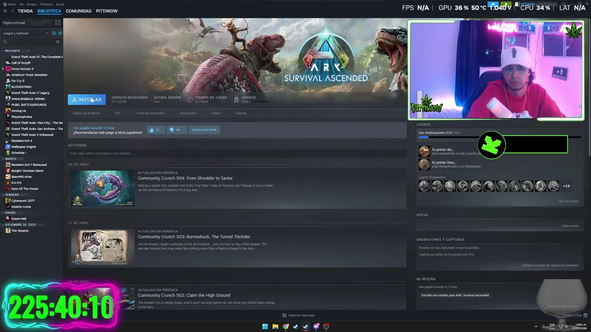Open Community Crunch 503 thumbnail

103,247
